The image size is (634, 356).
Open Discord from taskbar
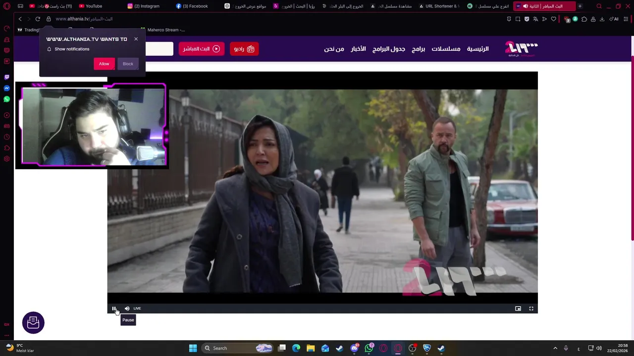click(x=354, y=348)
